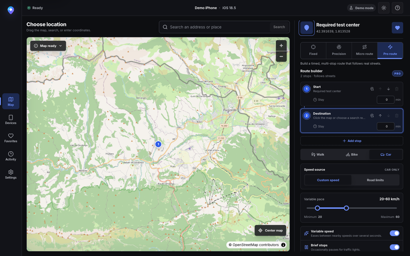Focus the address search field
Image resolution: width=410 pixels, height=256 pixels.
(x=219, y=27)
